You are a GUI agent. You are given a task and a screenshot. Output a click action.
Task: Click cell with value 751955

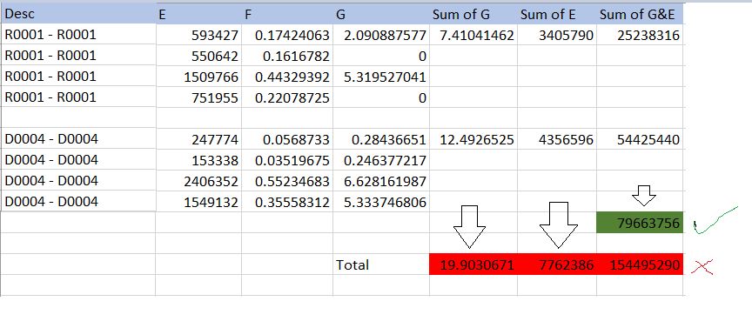(198, 97)
